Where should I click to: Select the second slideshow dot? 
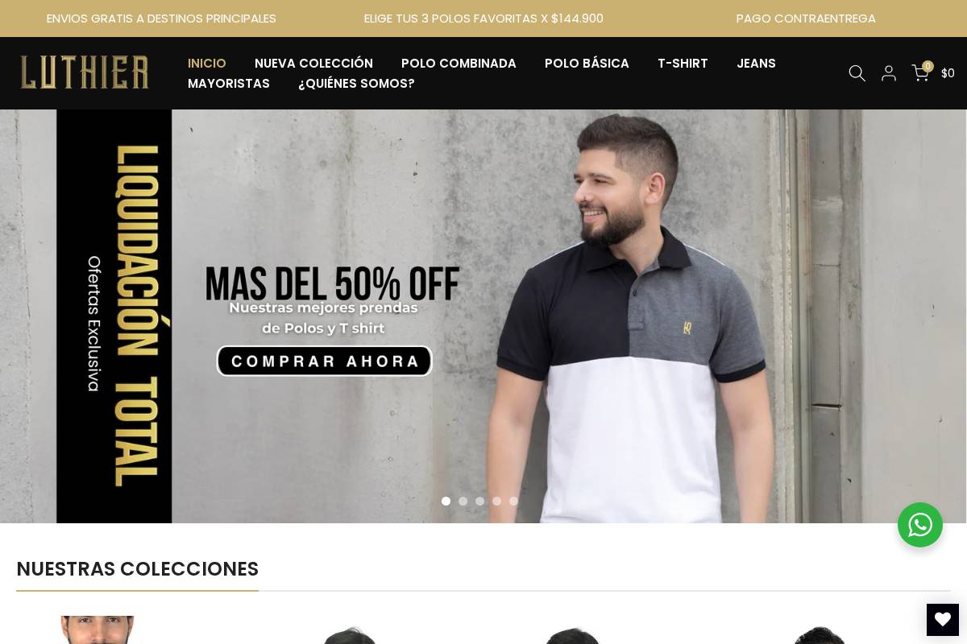(x=463, y=501)
